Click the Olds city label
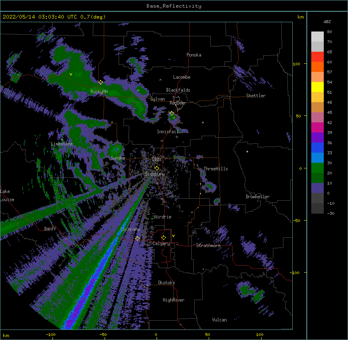This screenshot has width=348, height=340. pos(157,159)
